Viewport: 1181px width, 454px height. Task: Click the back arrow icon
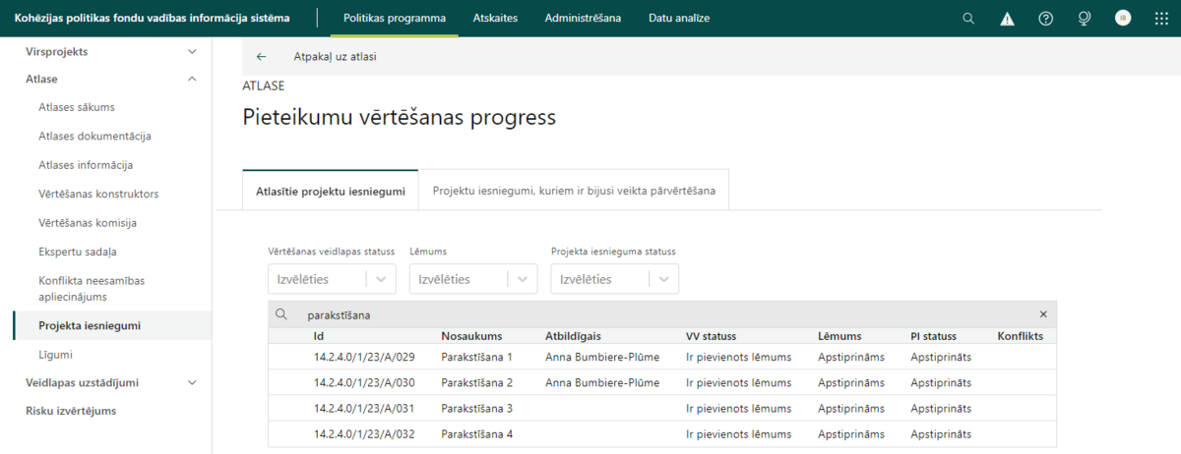pos(261,56)
